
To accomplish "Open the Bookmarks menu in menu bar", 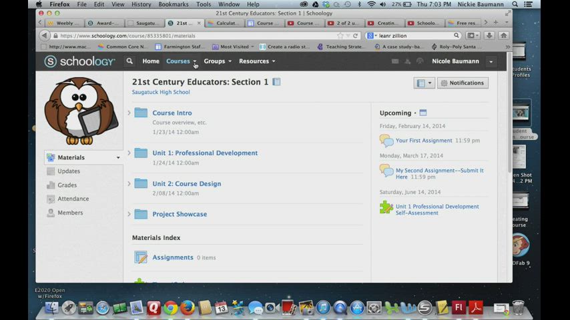I will [x=173, y=4].
